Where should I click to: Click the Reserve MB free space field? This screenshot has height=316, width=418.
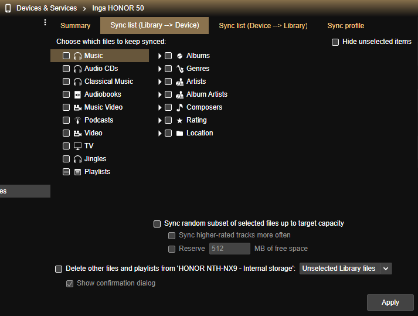point(229,249)
